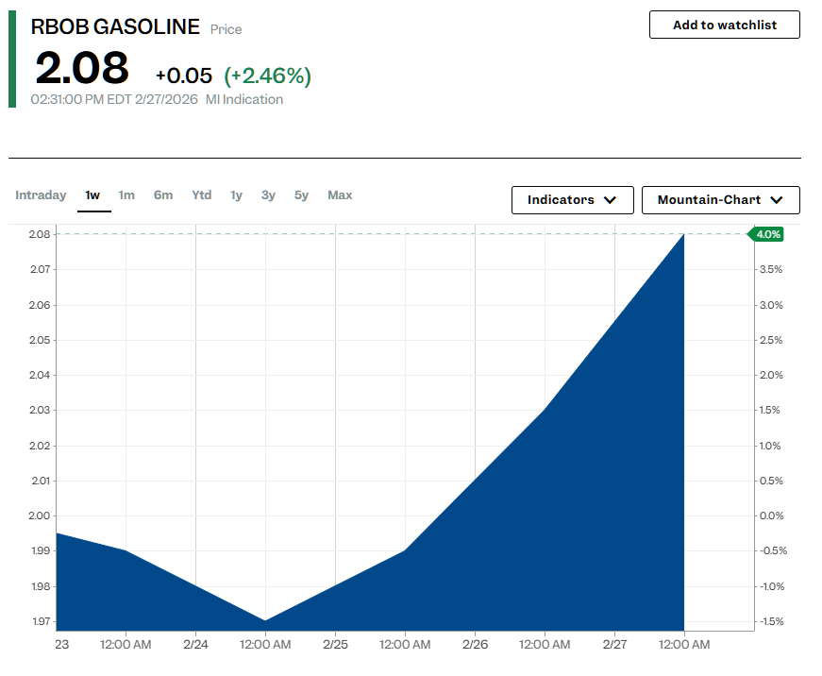
Task: Show the 6m chart range
Action: click(x=163, y=195)
